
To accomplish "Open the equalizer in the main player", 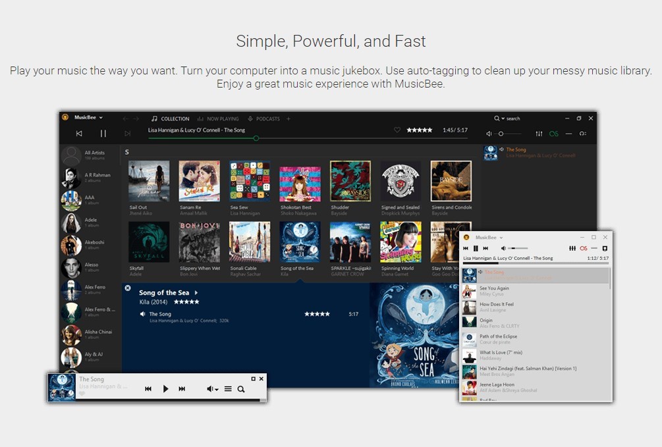I will click(539, 134).
